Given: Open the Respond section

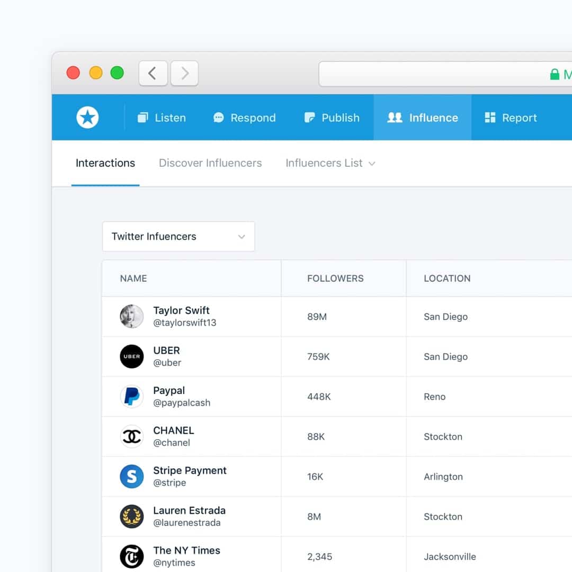Looking at the screenshot, I should pos(244,118).
